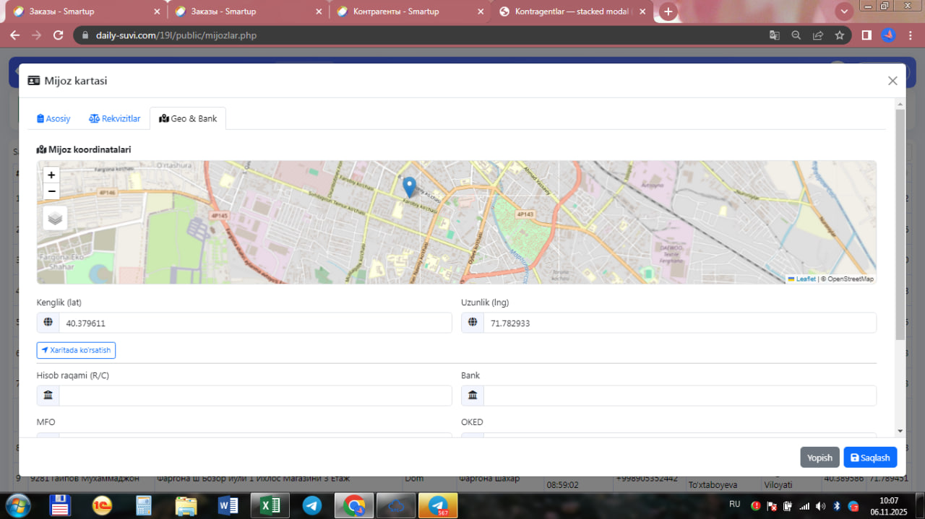
Task: Focus the Kenglik (lat) input field
Action: click(x=254, y=323)
